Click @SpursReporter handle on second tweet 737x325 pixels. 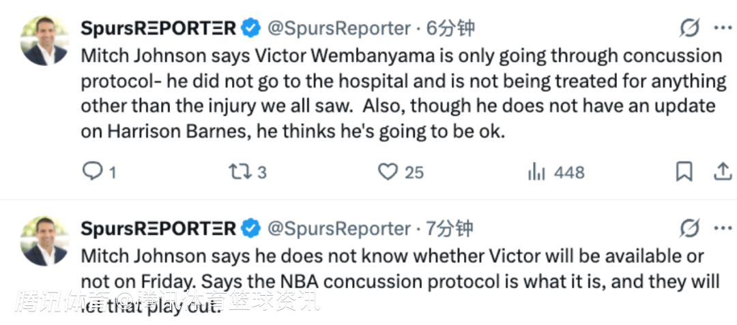pos(339,228)
